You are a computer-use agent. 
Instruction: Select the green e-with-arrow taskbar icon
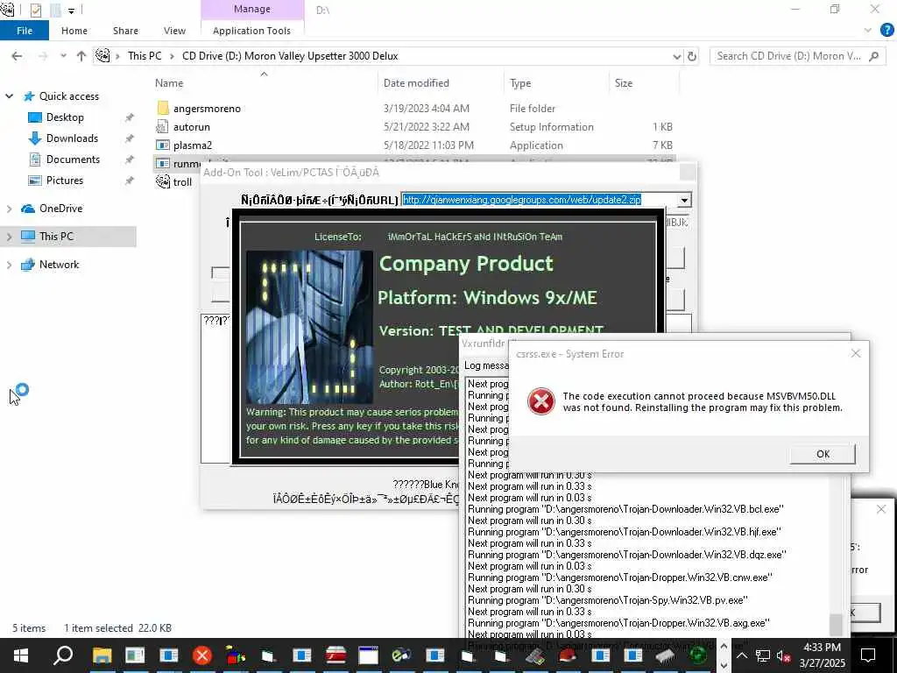401,655
